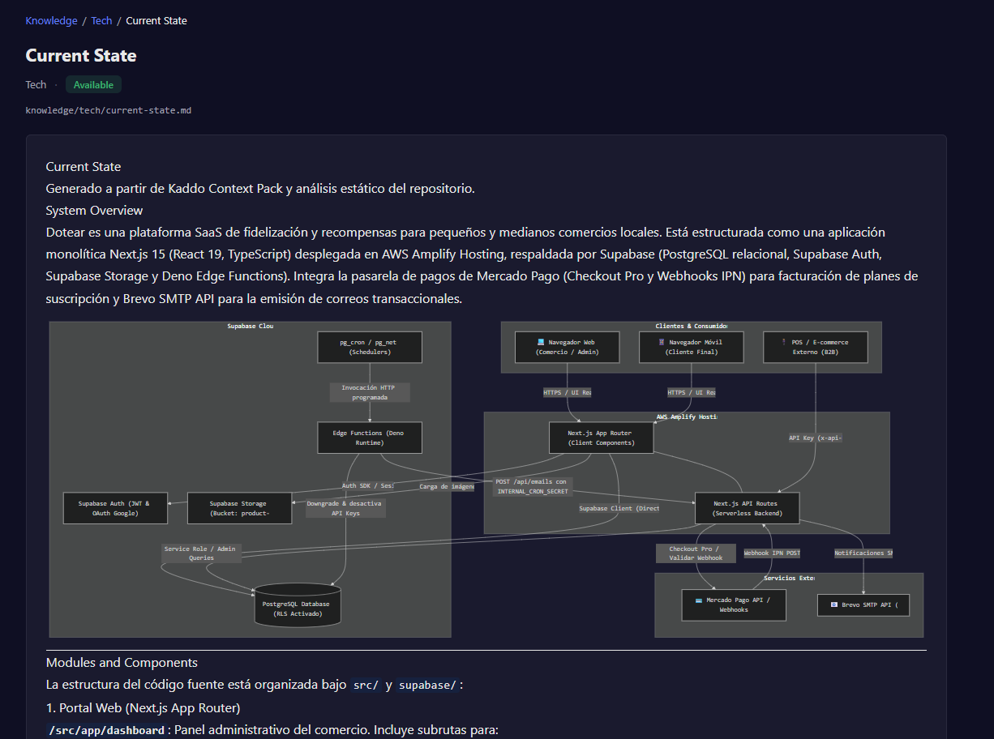
Task: Click the 1. Portal Web (Next.js App Router) line
Action: (143, 707)
